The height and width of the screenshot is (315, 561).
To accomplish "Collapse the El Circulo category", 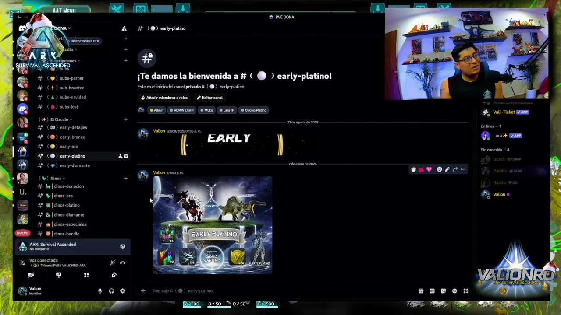I will 57,119.
